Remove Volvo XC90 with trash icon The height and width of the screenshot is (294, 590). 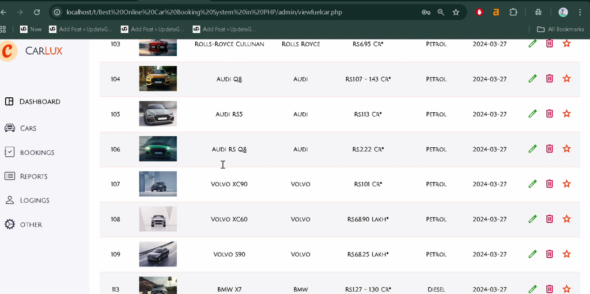coord(549,184)
